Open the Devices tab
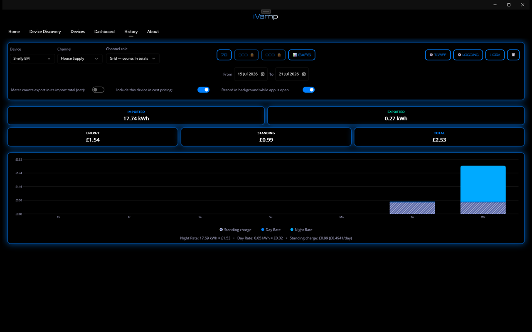This screenshot has width=532, height=332. click(78, 32)
